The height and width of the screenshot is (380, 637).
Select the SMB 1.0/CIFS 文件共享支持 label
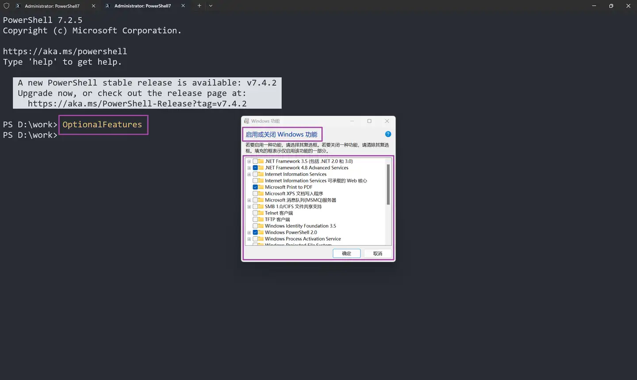293,206
